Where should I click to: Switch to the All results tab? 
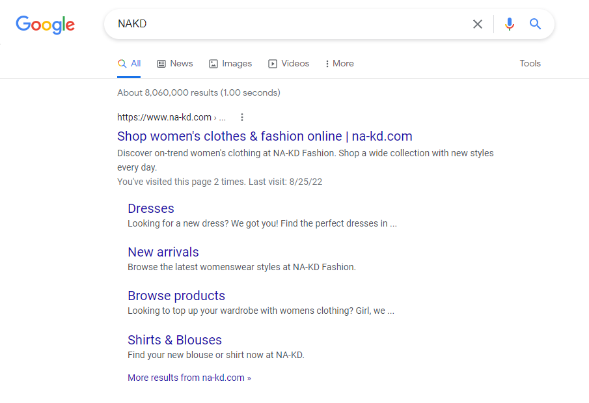click(129, 64)
